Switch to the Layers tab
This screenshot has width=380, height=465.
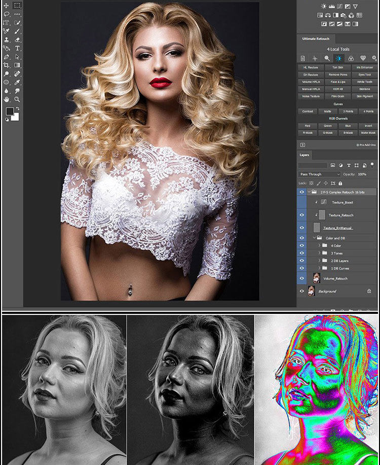[305, 155]
